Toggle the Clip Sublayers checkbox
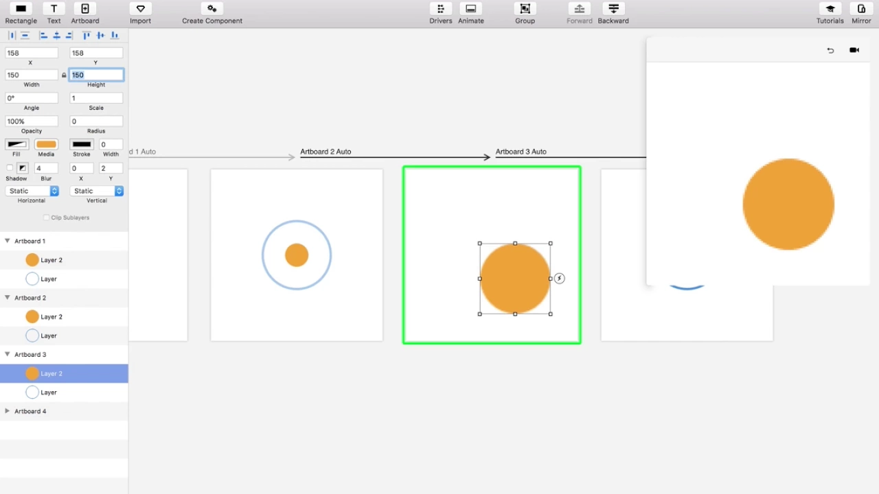The image size is (879, 494). (47, 217)
